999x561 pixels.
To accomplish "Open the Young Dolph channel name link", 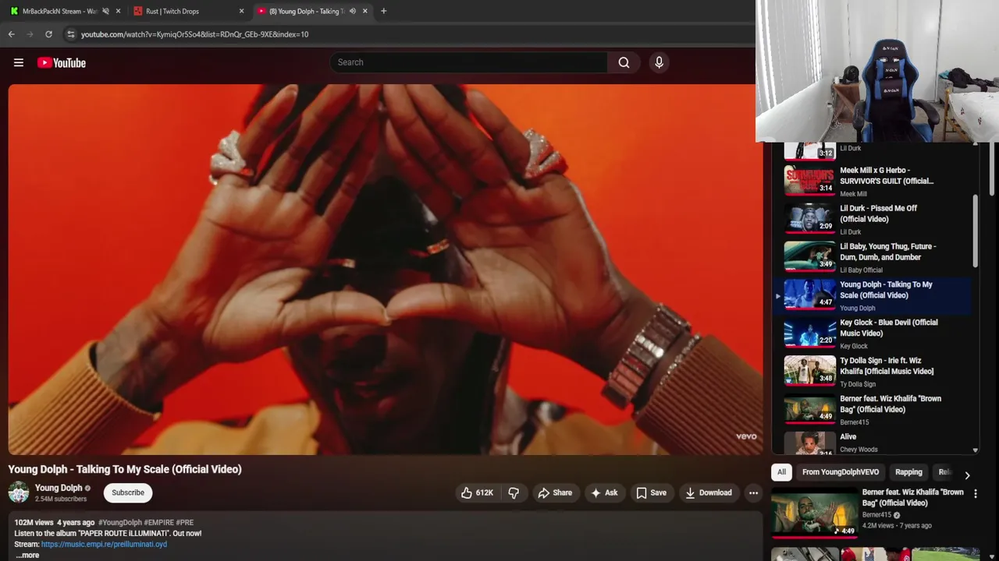I will (x=59, y=488).
